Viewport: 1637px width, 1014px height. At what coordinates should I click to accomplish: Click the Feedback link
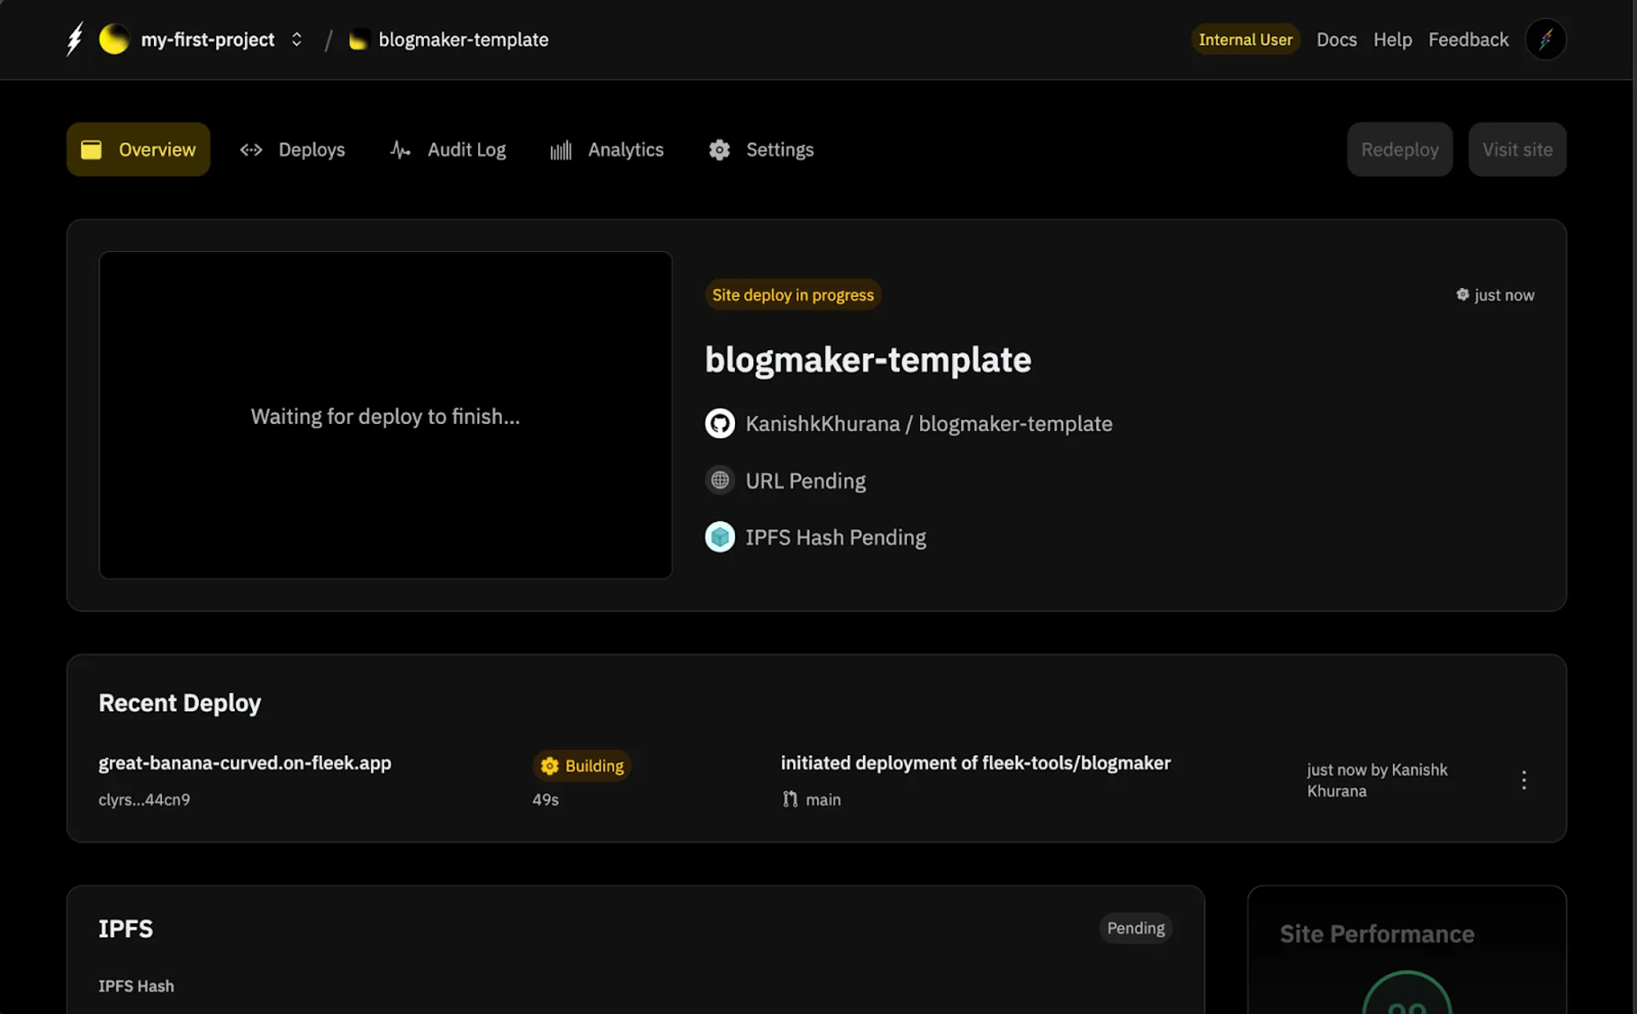coord(1468,39)
